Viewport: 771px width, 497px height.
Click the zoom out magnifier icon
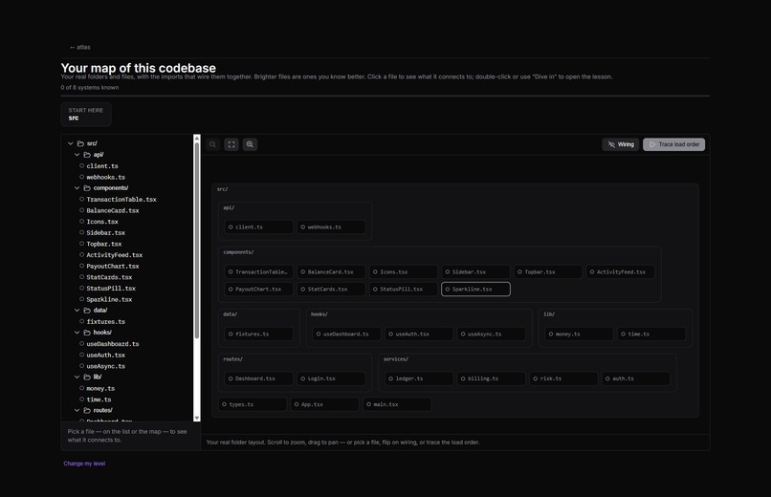213,144
